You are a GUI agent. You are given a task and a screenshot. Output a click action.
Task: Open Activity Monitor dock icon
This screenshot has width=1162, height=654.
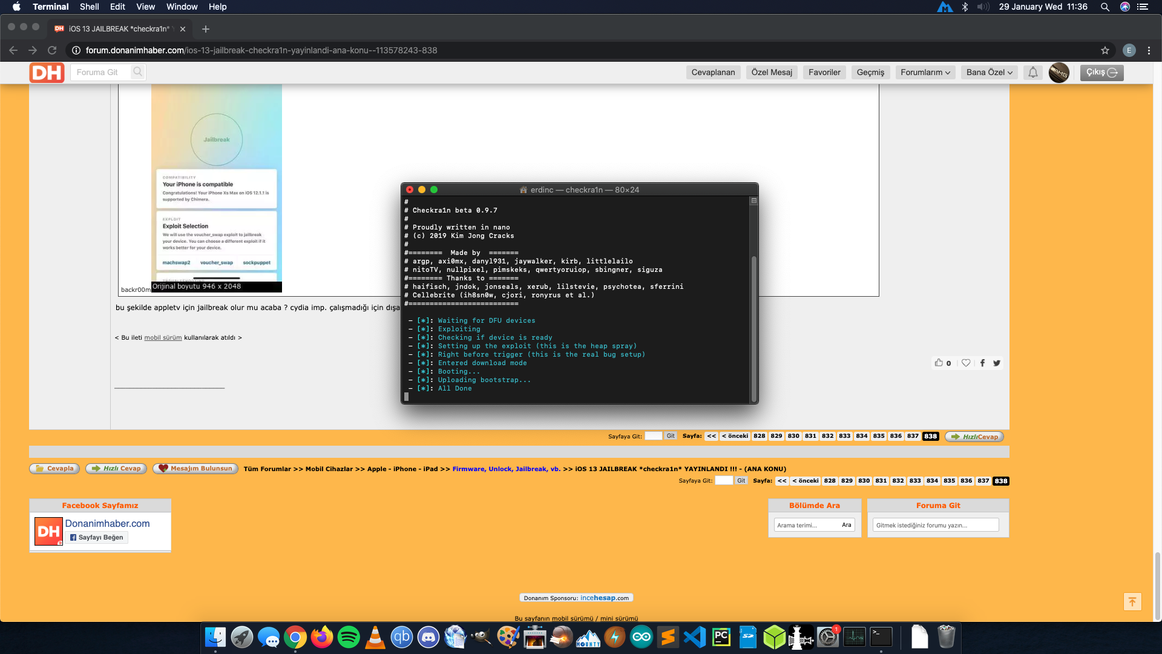(x=854, y=637)
